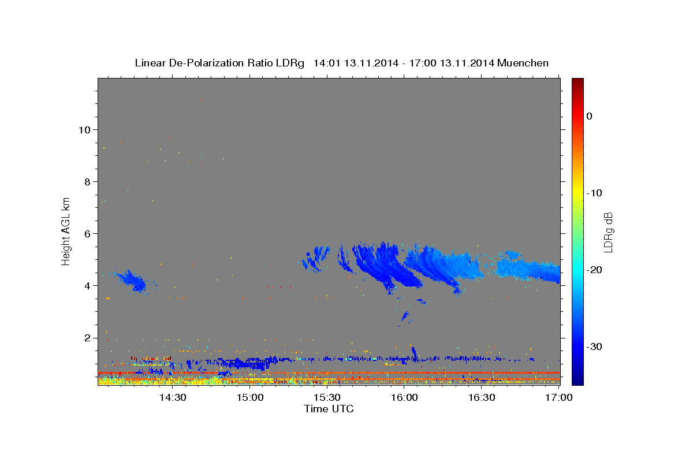
Task: Click the 16:30 time tick label
Action: pos(482,398)
